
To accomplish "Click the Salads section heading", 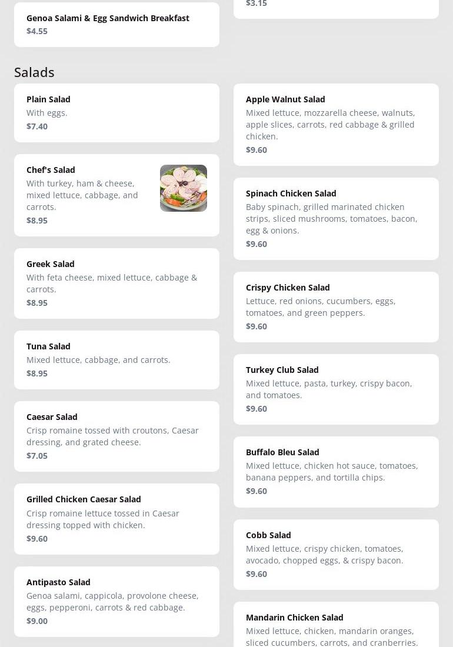I will pos(34,72).
